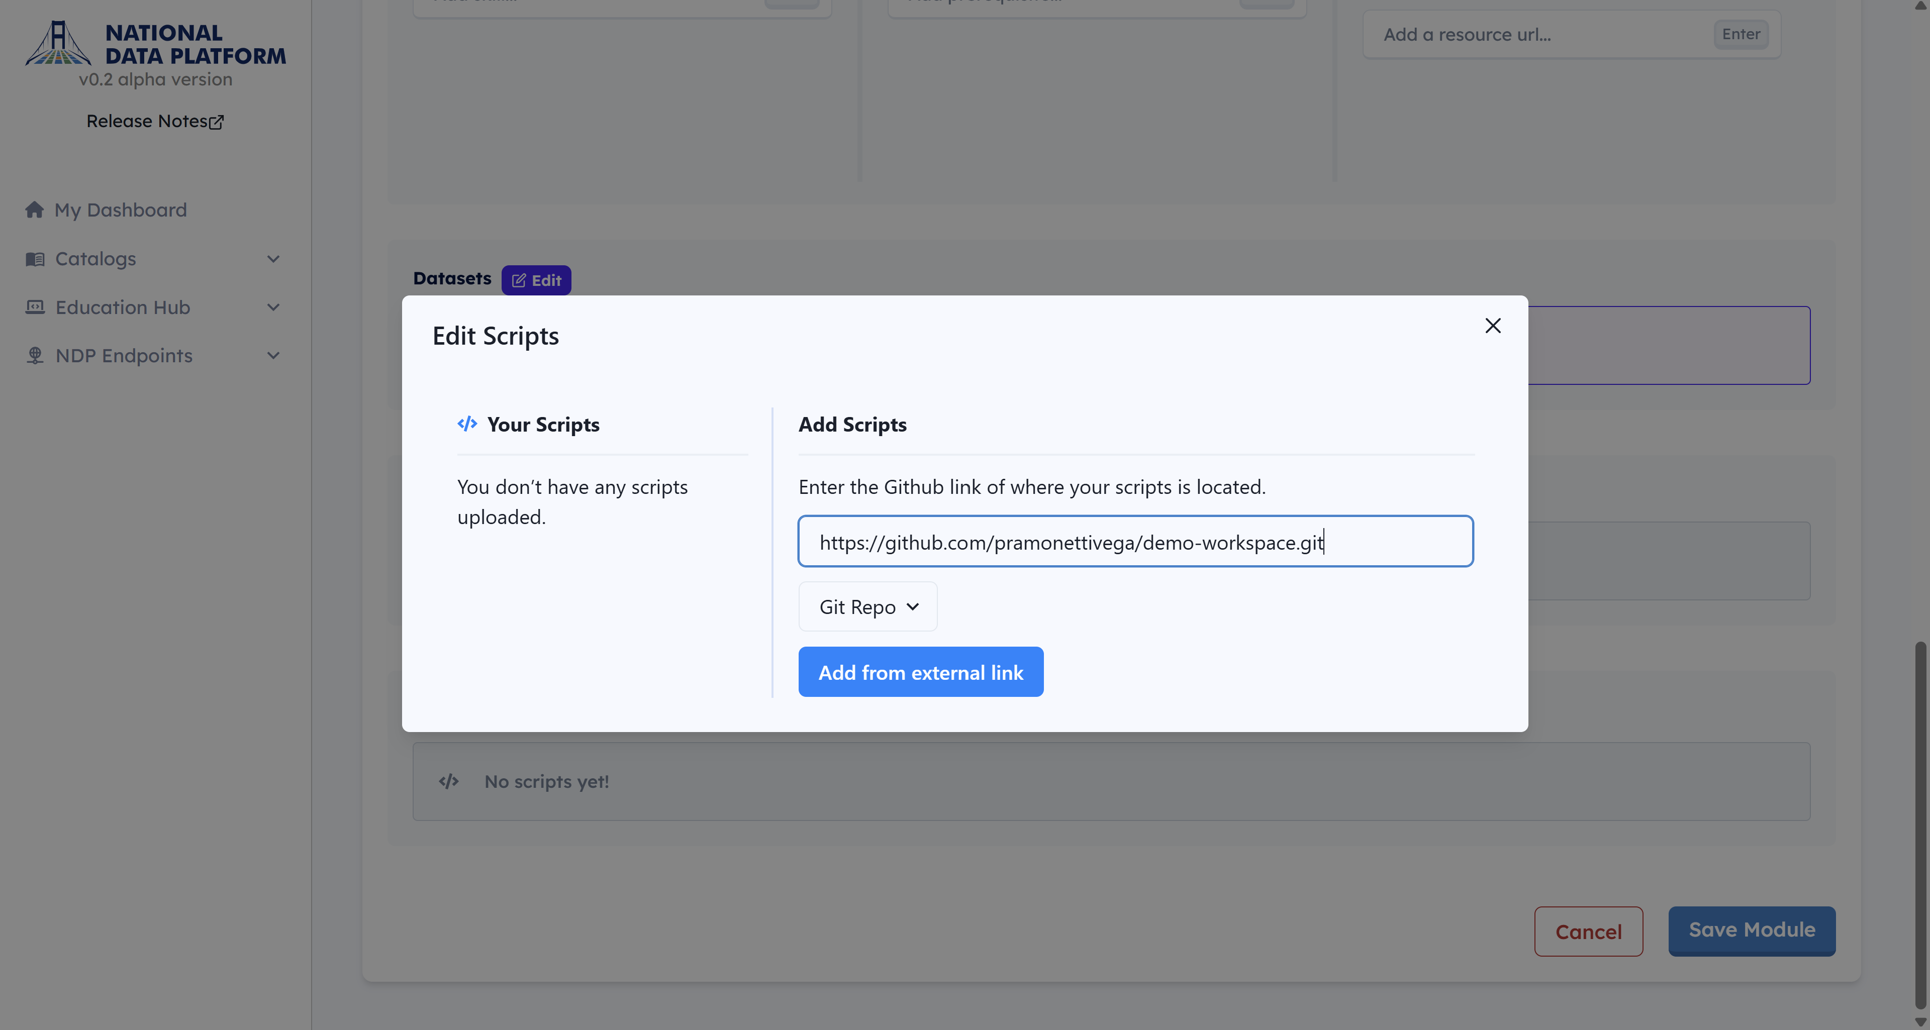Click the Your Scripts code icon

coord(467,424)
